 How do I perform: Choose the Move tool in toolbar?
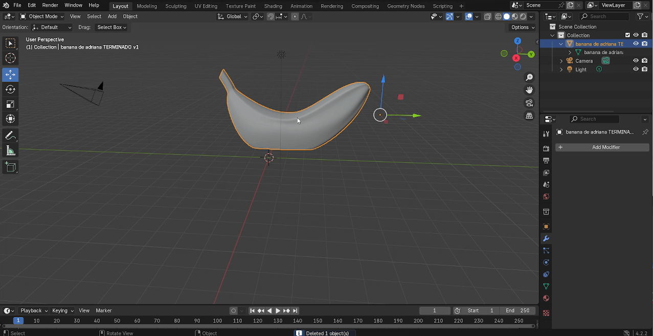10,75
